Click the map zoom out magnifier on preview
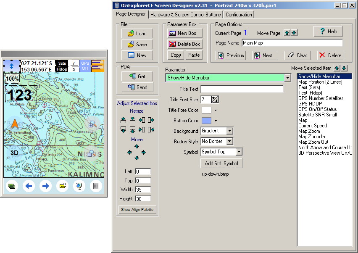 [x=92, y=154]
